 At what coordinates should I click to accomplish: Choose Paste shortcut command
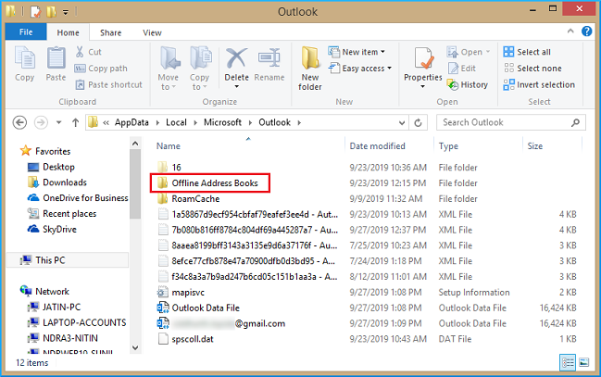tap(109, 85)
